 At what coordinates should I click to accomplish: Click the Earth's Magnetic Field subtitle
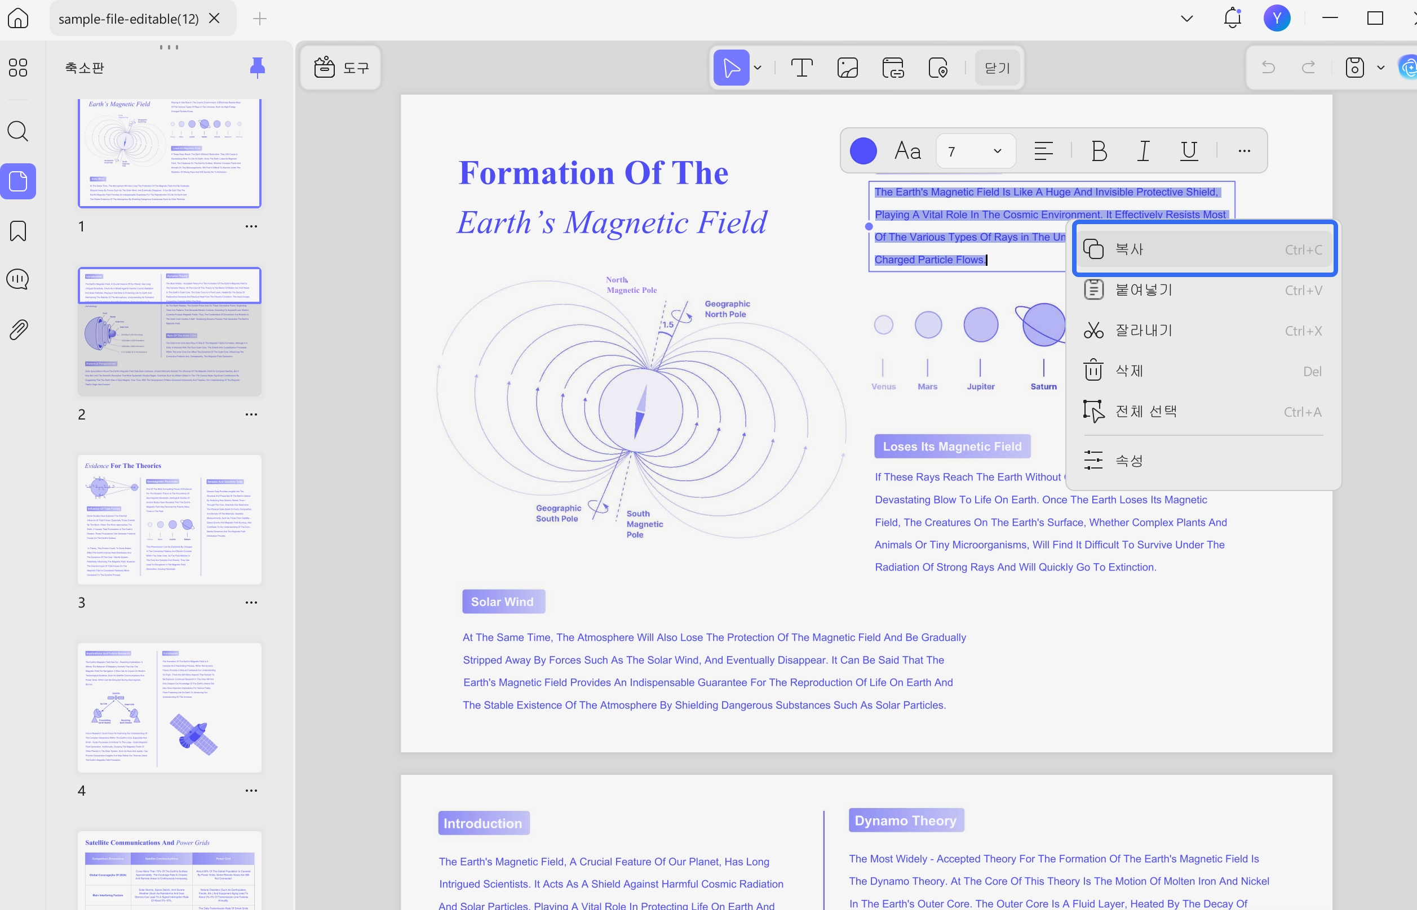pos(612,223)
